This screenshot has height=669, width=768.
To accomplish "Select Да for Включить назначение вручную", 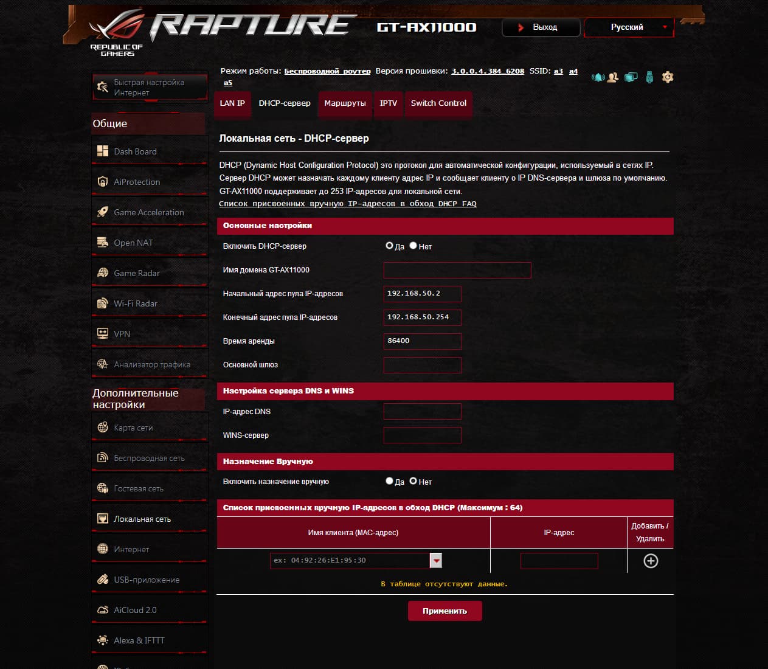I will [389, 481].
